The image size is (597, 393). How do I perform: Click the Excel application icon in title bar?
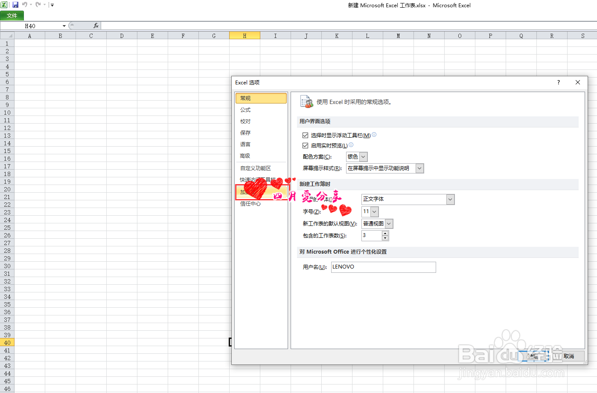pos(4,5)
